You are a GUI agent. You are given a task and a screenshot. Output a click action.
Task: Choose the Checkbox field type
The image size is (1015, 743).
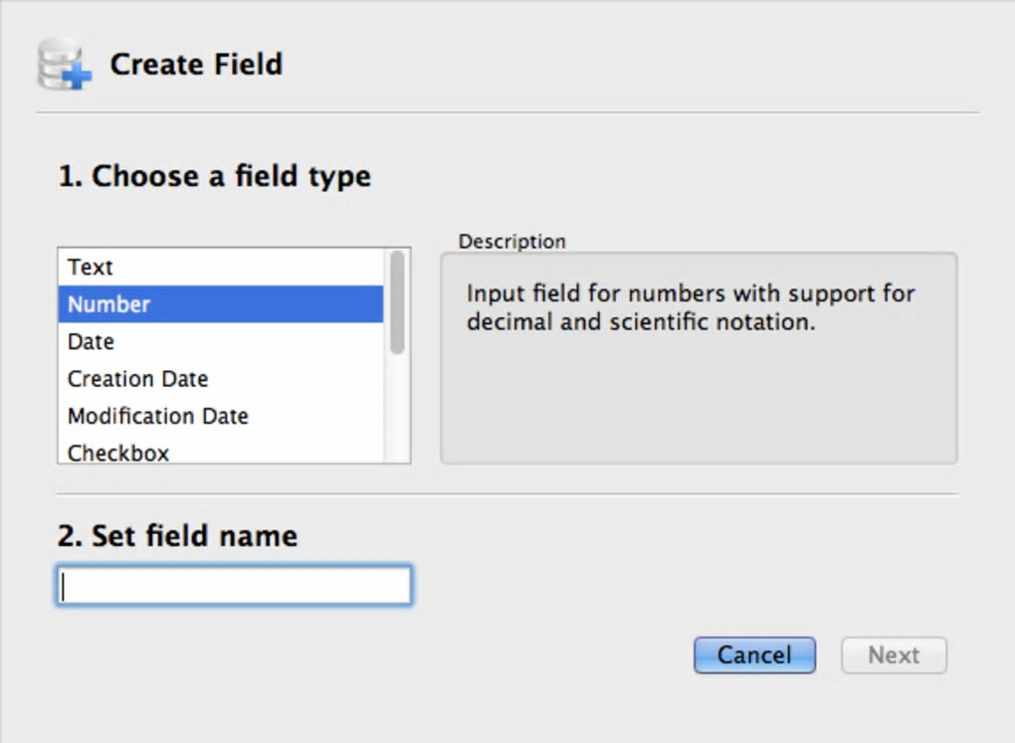118,453
